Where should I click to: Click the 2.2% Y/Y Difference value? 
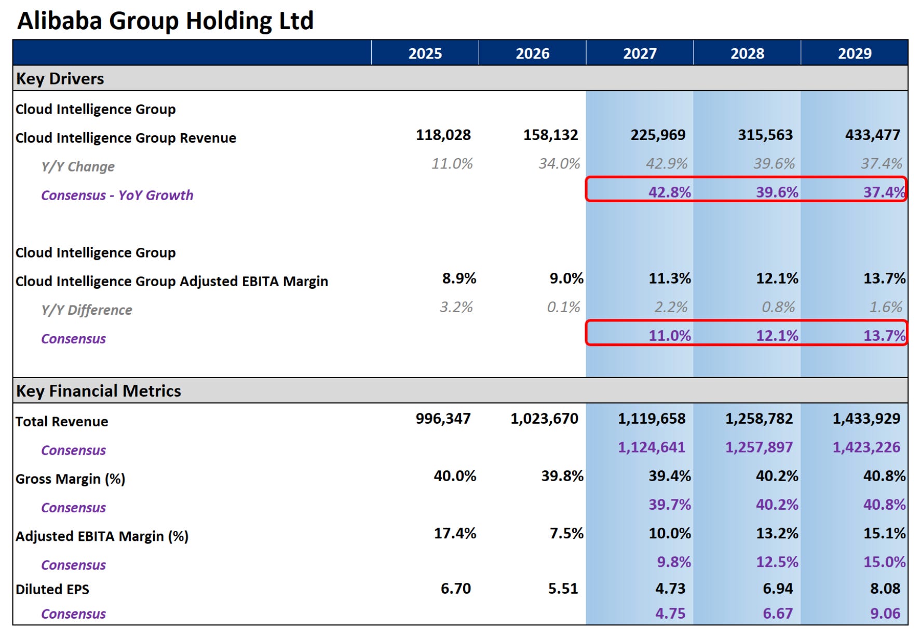pyautogui.click(x=671, y=307)
